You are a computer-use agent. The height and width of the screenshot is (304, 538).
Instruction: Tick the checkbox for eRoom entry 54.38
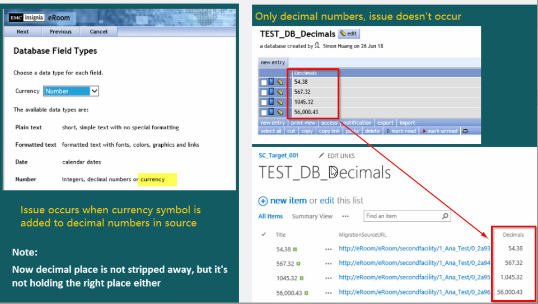pyautogui.click(x=264, y=82)
